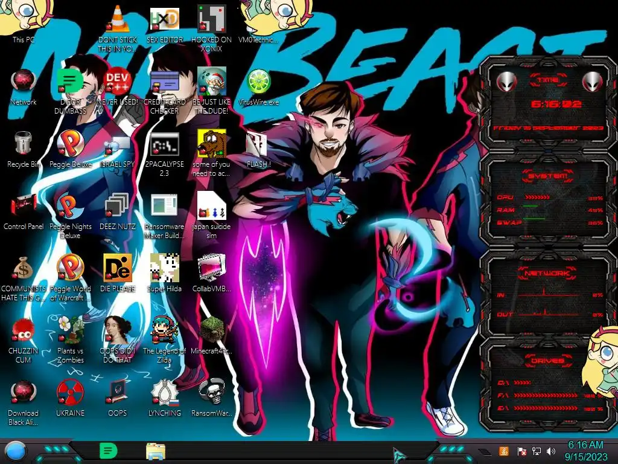Open the DIE PLEASE shortcut
The height and width of the screenshot is (464, 618).
pos(118,274)
